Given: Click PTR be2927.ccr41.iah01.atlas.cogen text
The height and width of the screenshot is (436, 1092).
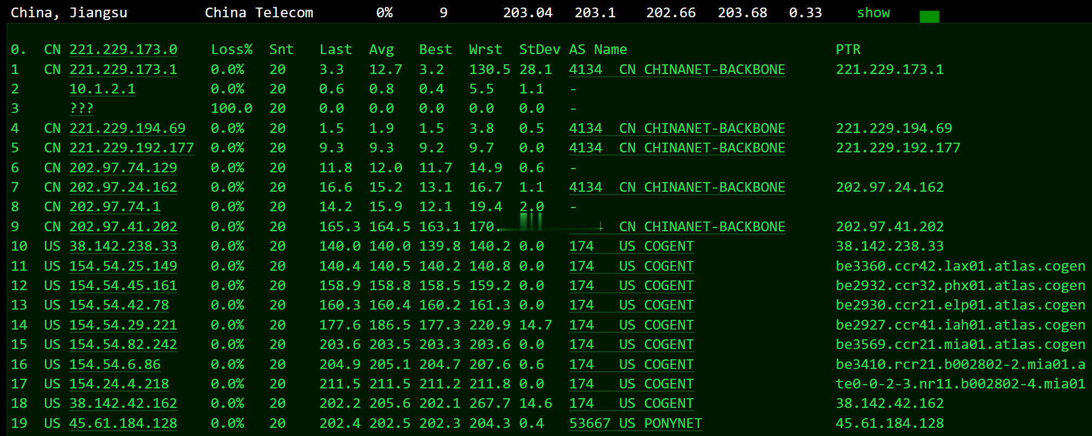Looking at the screenshot, I should point(961,325).
